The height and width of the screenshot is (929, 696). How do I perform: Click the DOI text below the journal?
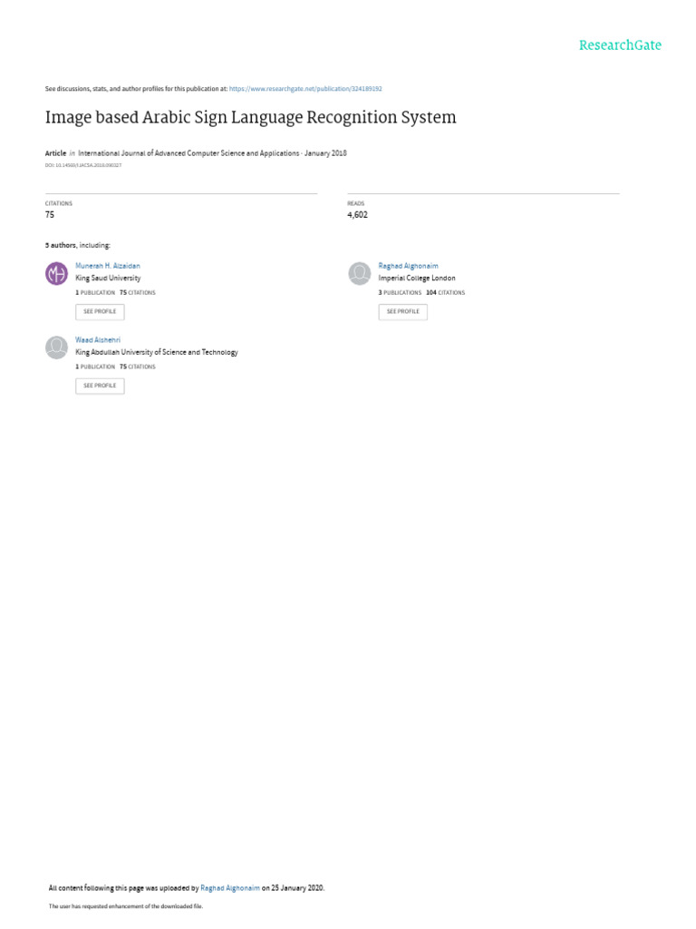[x=83, y=165]
